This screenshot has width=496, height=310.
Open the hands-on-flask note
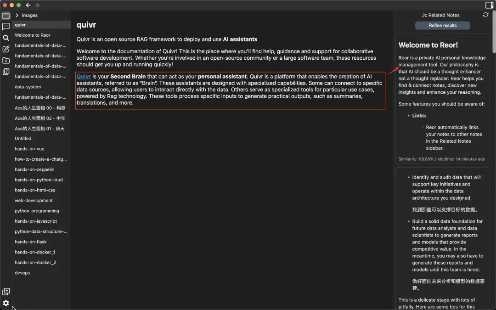[x=41, y=242]
